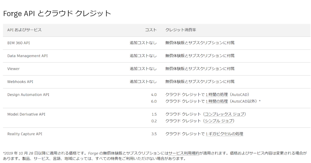Viewport: 311px width, 163px height.
Task: Click the Webhooks API row label
Action: click(20, 82)
